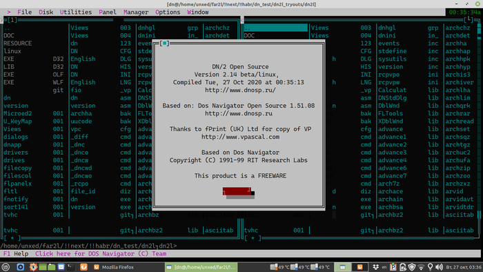Click the Wi-Fi network tray icon

coord(421,267)
